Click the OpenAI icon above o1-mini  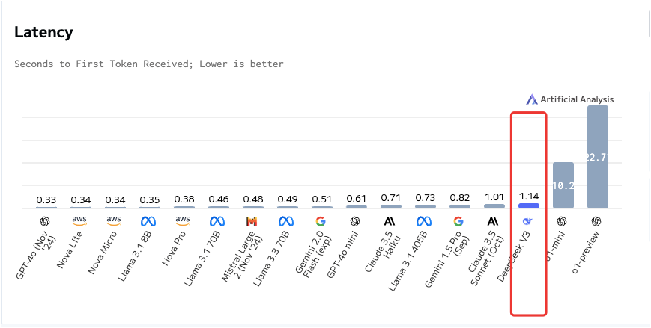tap(563, 221)
